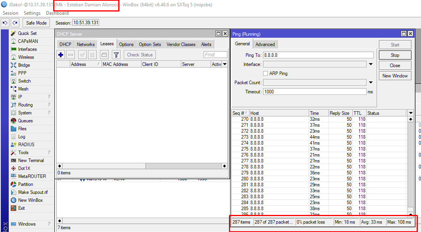Switch to the Networks tab

86,44
